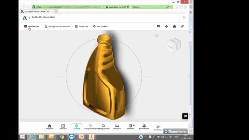249x140 pixels.
Task: Refresh the page with reload icon
Action: pos(128,7)
